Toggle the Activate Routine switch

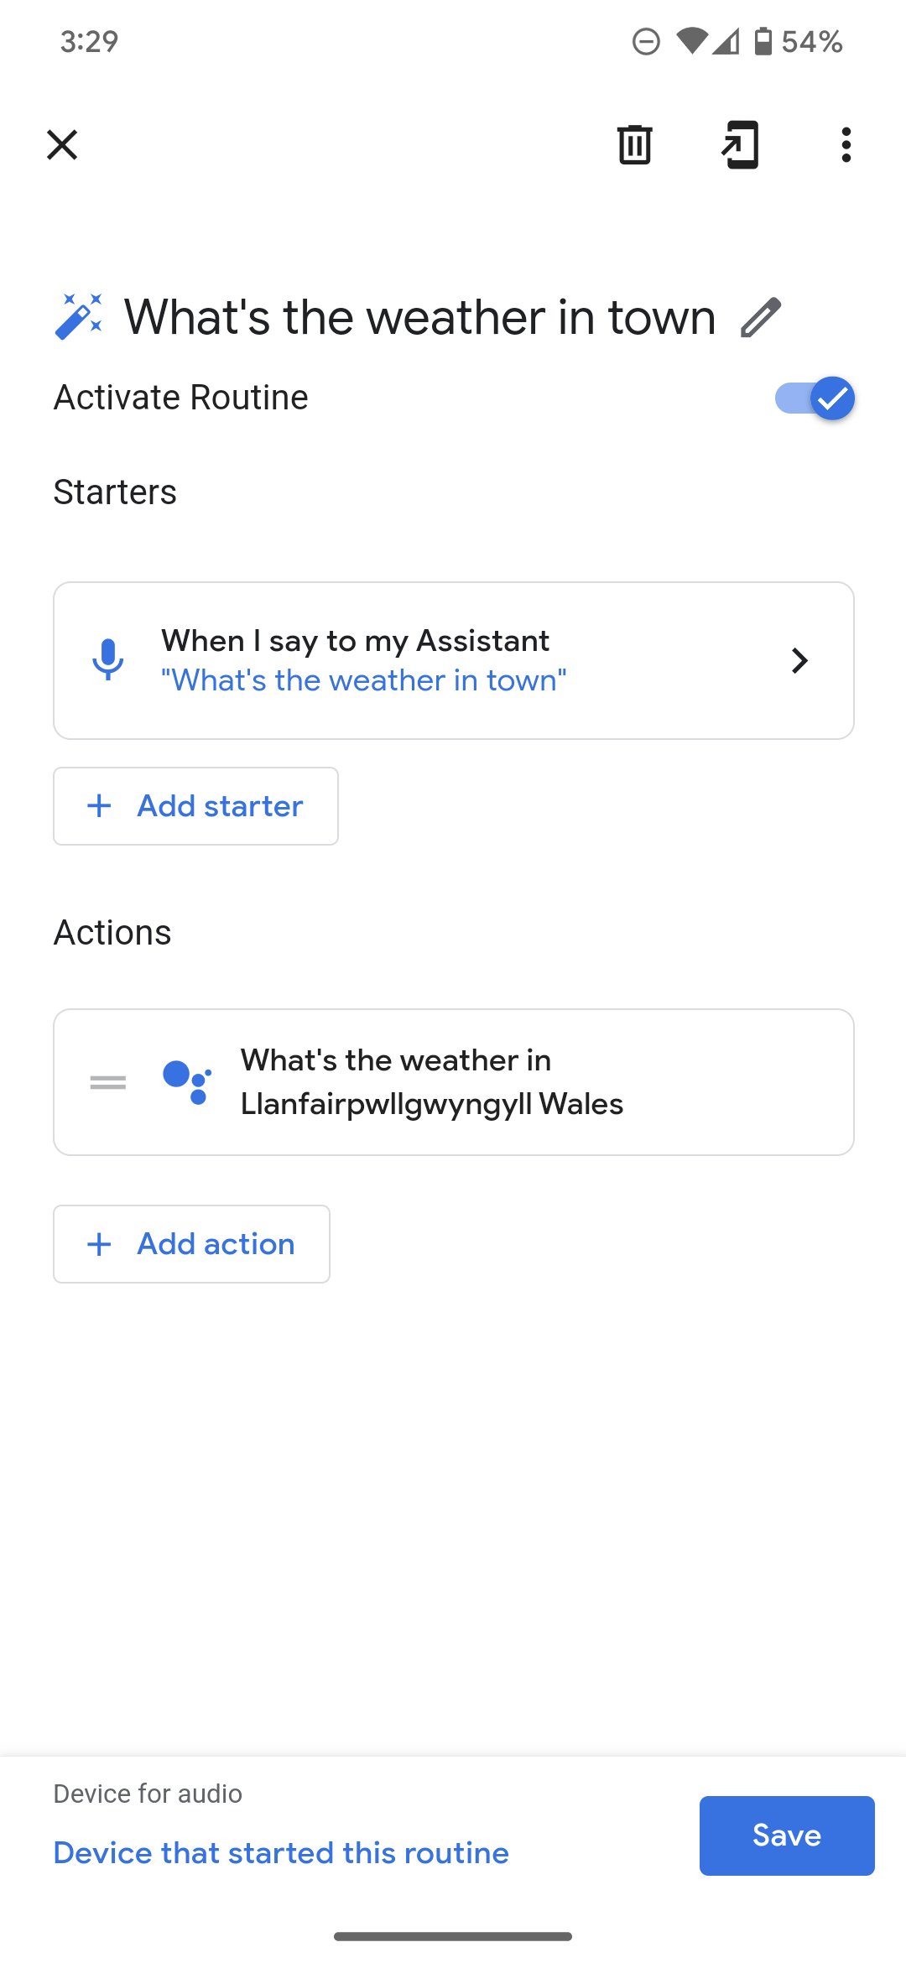point(814,398)
